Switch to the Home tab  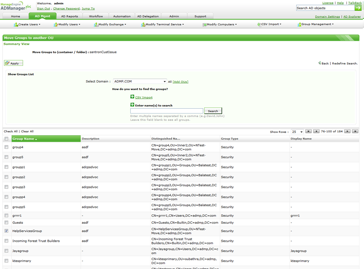[16, 16]
